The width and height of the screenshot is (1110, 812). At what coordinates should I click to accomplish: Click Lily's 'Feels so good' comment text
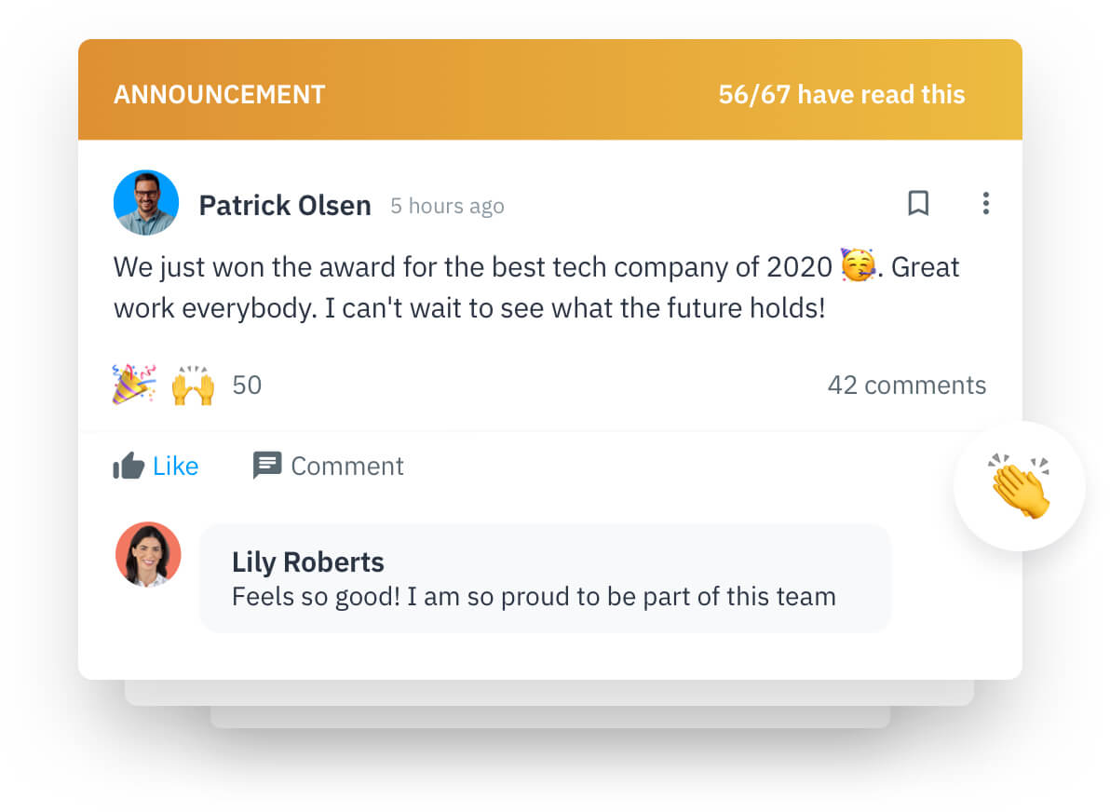click(x=534, y=596)
